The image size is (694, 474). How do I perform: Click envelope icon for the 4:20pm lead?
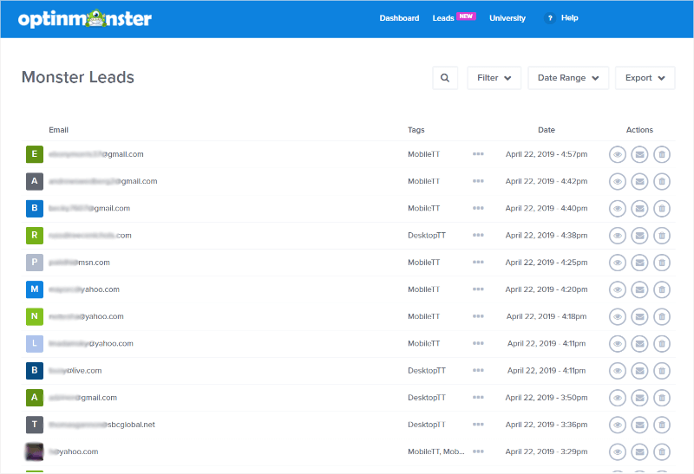coord(639,289)
